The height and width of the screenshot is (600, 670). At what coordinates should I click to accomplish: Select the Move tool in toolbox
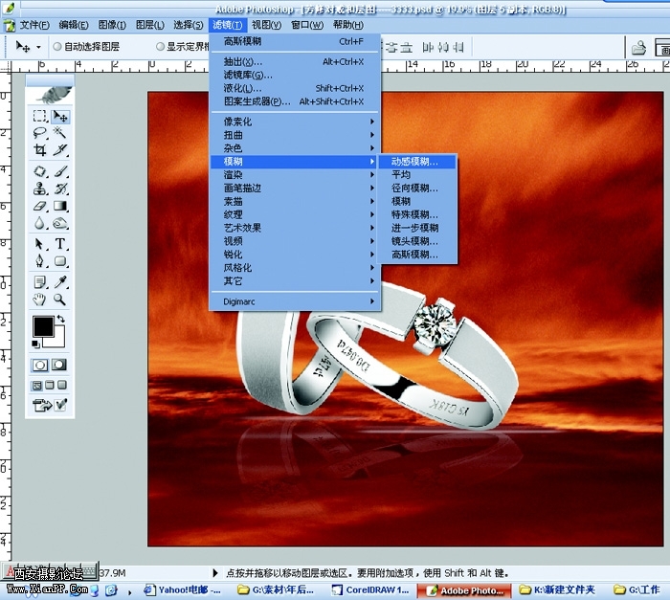tap(60, 116)
